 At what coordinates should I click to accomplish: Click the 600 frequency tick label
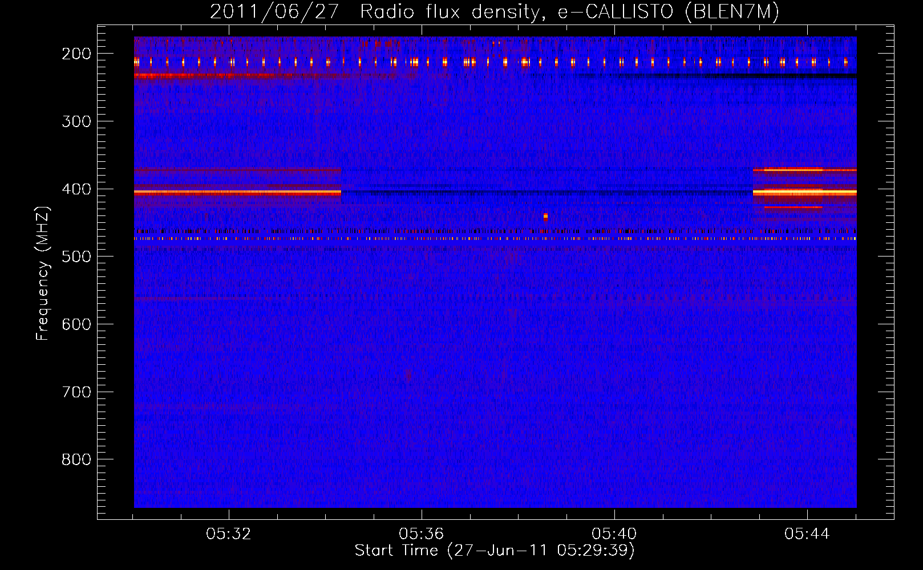(x=76, y=324)
